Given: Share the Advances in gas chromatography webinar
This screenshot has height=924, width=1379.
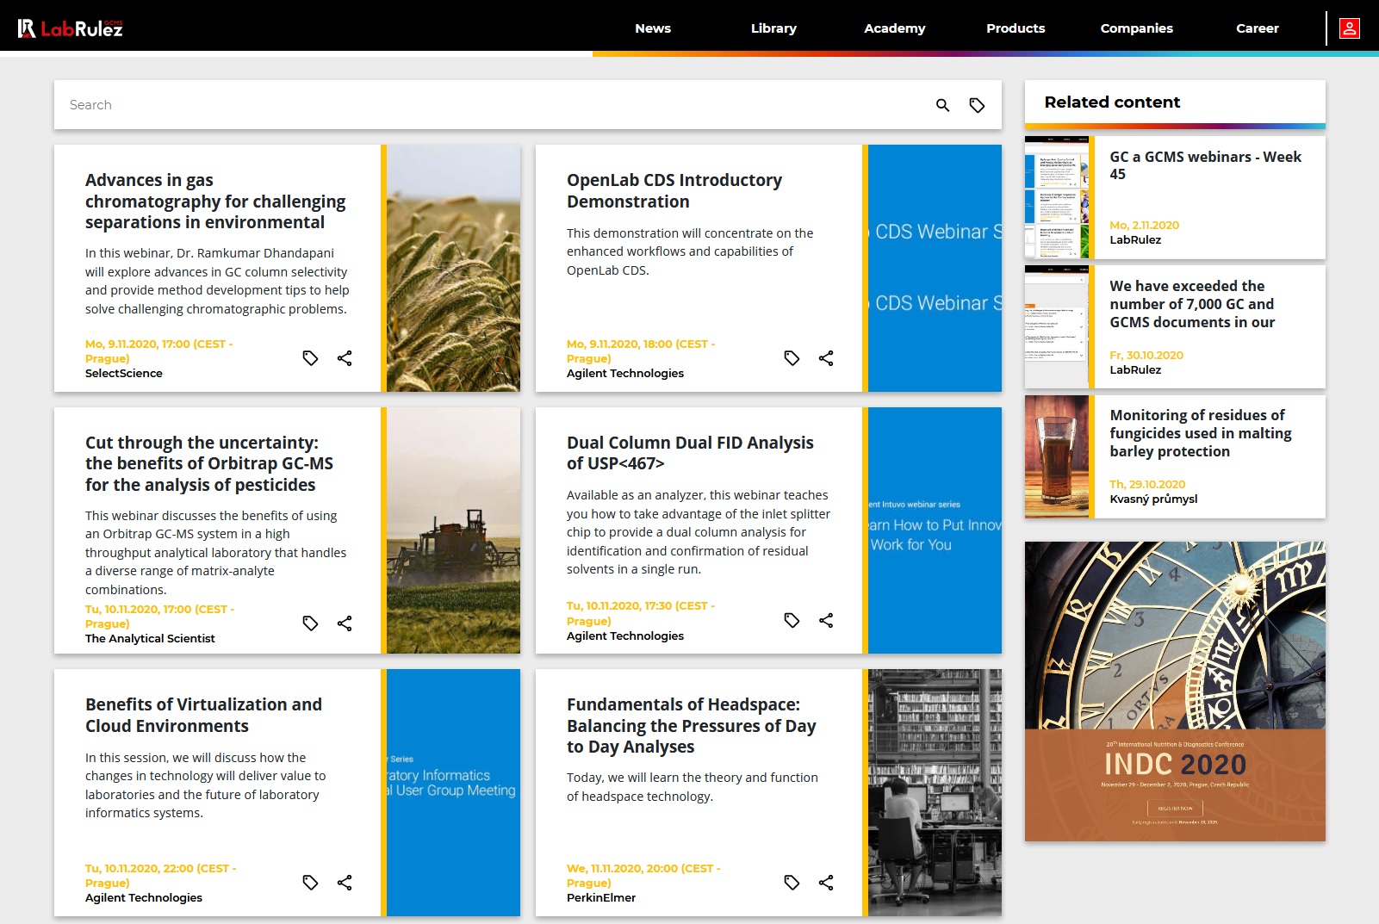Looking at the screenshot, I should [x=345, y=358].
